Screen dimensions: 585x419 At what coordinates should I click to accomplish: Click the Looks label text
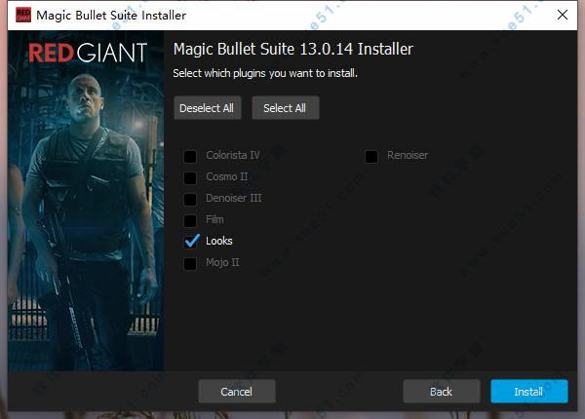(219, 241)
